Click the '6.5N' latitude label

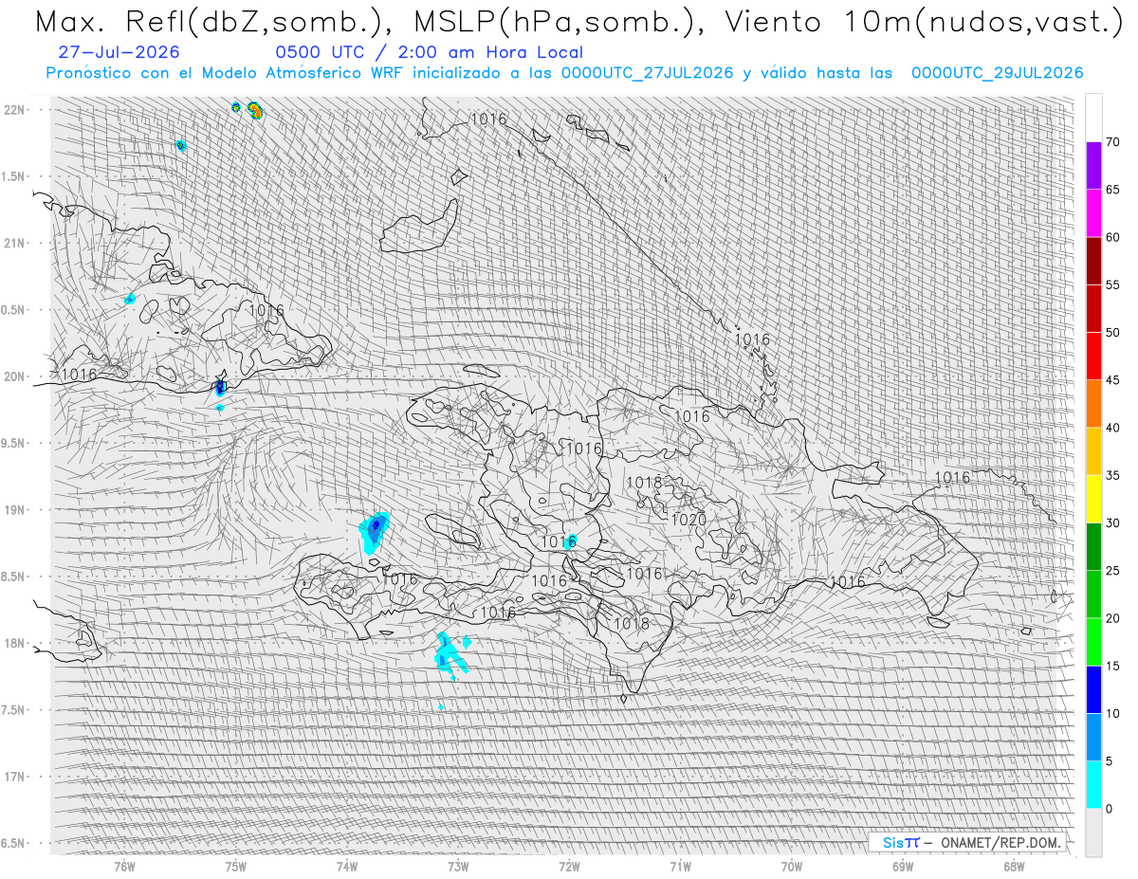point(14,843)
